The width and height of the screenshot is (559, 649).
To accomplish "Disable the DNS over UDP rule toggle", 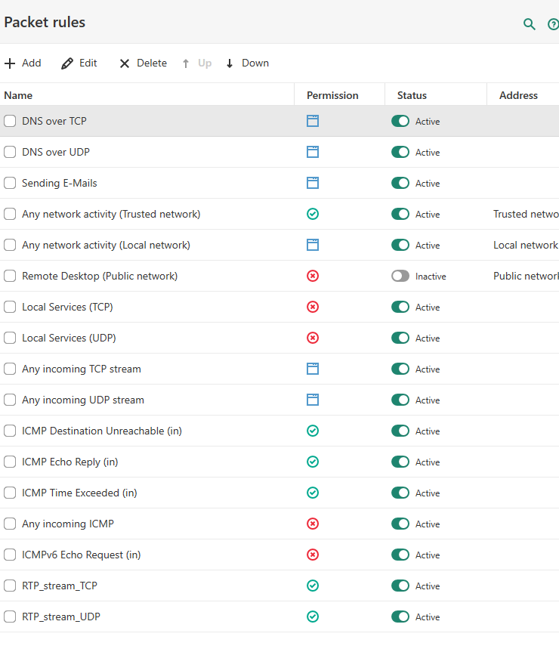I will pos(400,152).
